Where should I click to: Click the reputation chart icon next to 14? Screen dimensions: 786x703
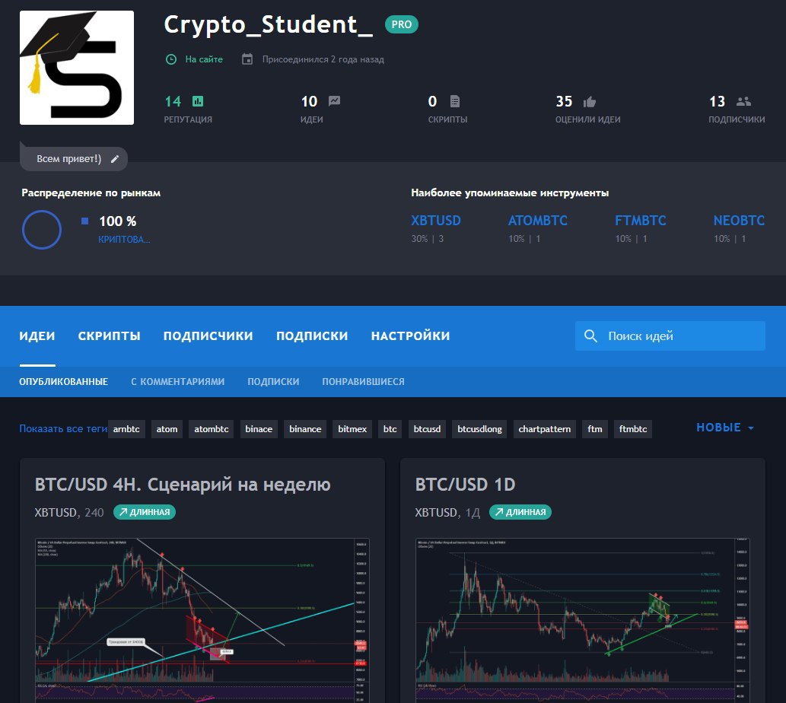[198, 101]
